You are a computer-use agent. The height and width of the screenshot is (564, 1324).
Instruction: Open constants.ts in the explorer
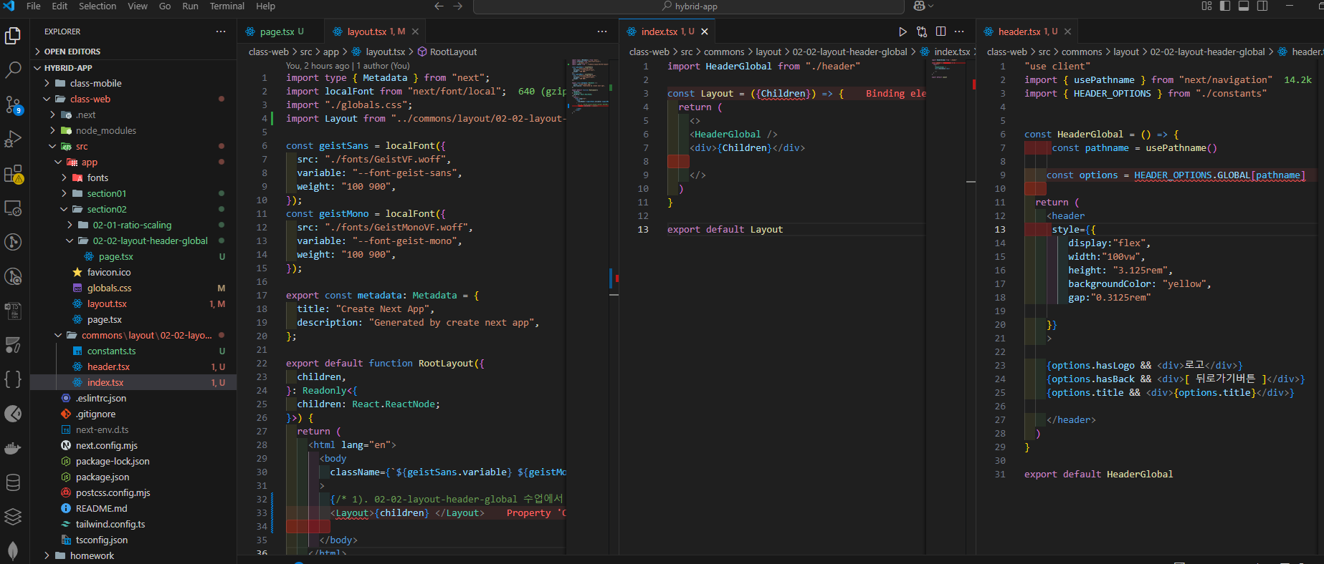(133, 351)
